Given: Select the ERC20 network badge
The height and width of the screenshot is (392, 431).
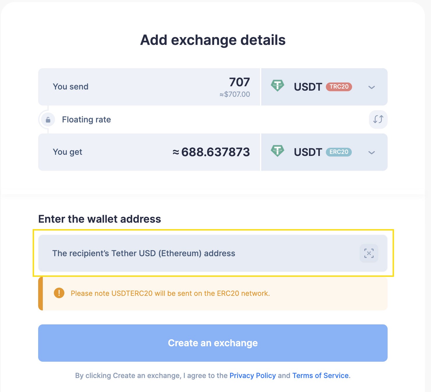Looking at the screenshot, I should 338,152.
